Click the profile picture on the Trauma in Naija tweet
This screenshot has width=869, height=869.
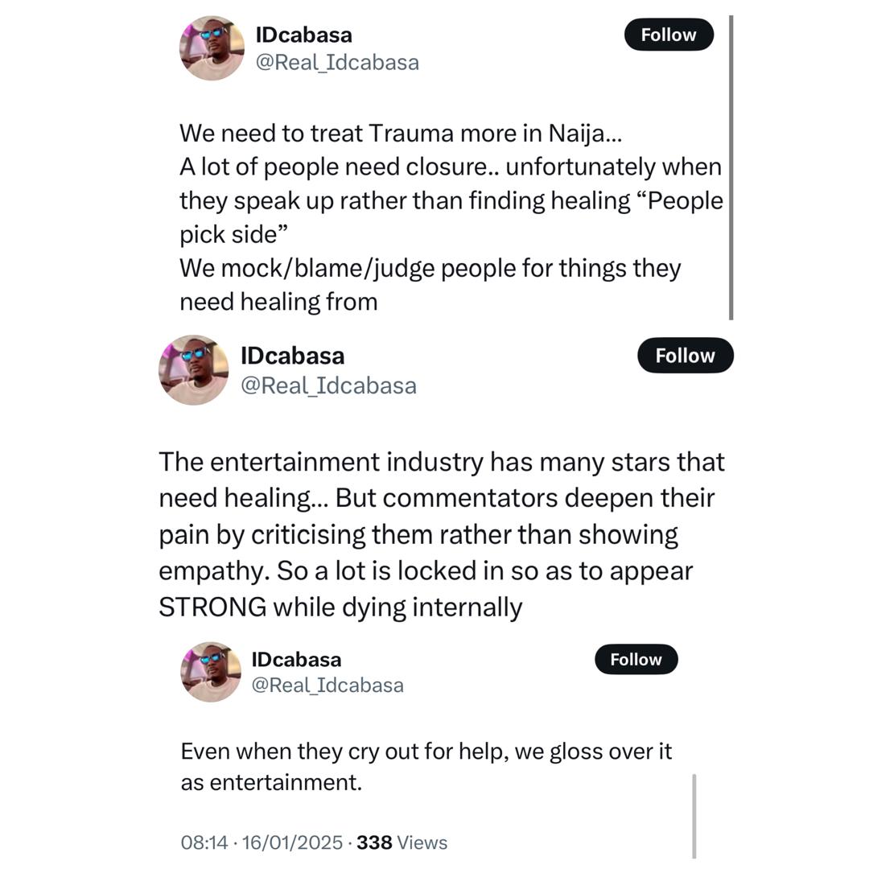[212, 48]
